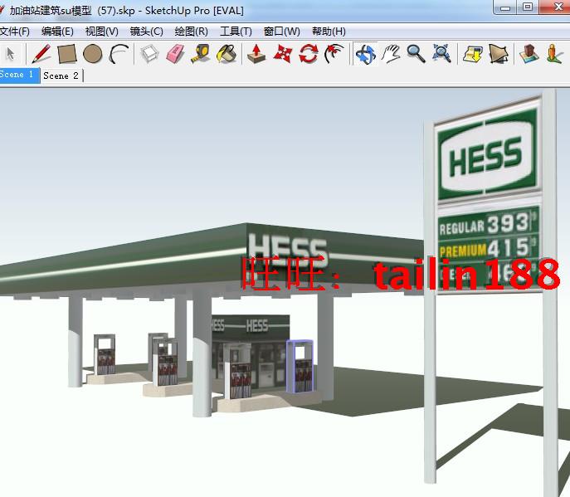
Task: Select the Move tool
Action: click(x=282, y=54)
